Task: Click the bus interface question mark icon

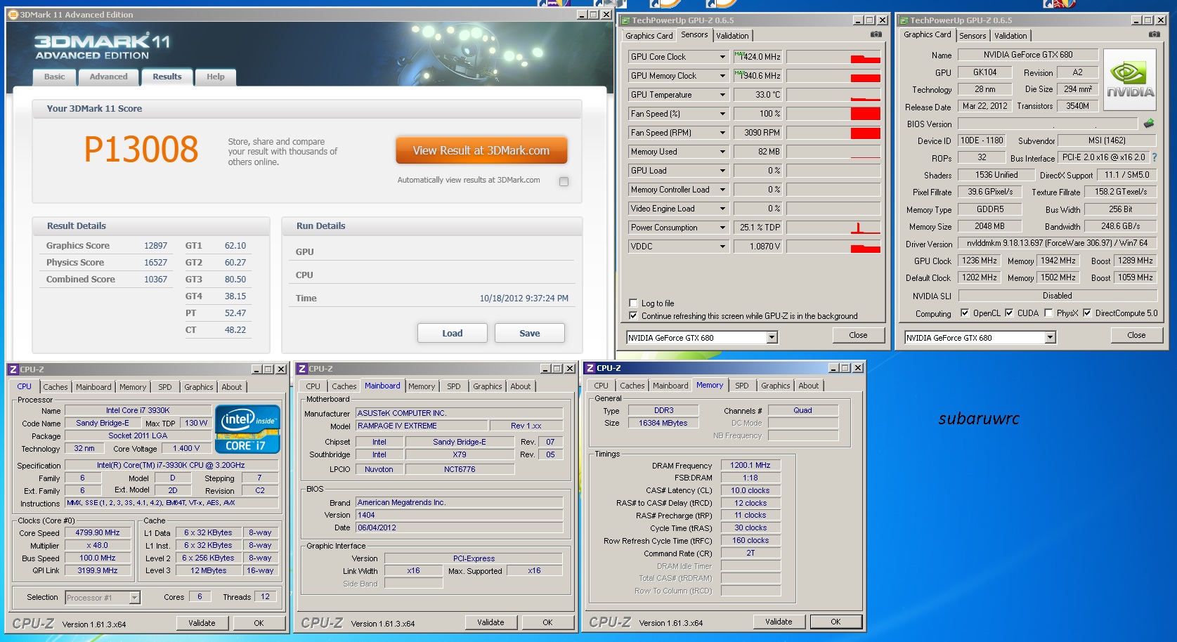Action: [x=1154, y=158]
